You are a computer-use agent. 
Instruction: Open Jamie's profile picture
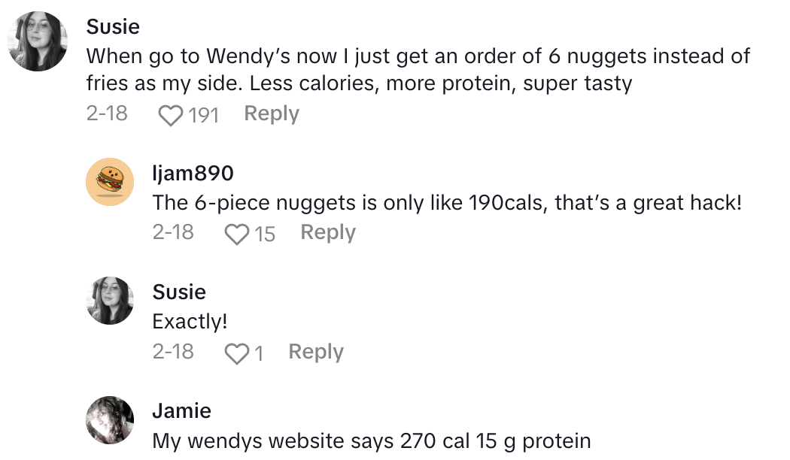point(110,420)
